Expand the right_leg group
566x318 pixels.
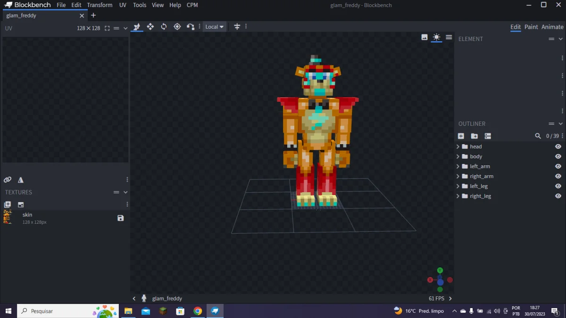(x=458, y=196)
